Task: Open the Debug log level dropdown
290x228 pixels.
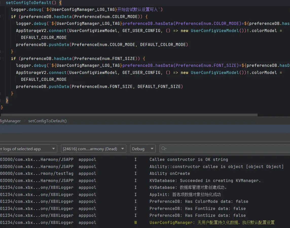Action: pyautogui.click(x=142, y=149)
